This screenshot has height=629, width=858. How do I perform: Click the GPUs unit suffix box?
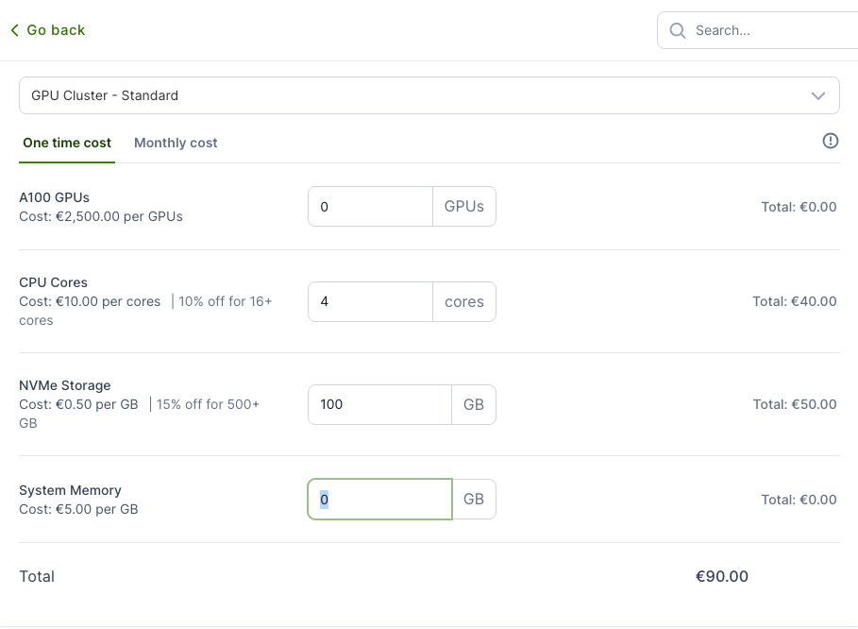[x=464, y=207]
